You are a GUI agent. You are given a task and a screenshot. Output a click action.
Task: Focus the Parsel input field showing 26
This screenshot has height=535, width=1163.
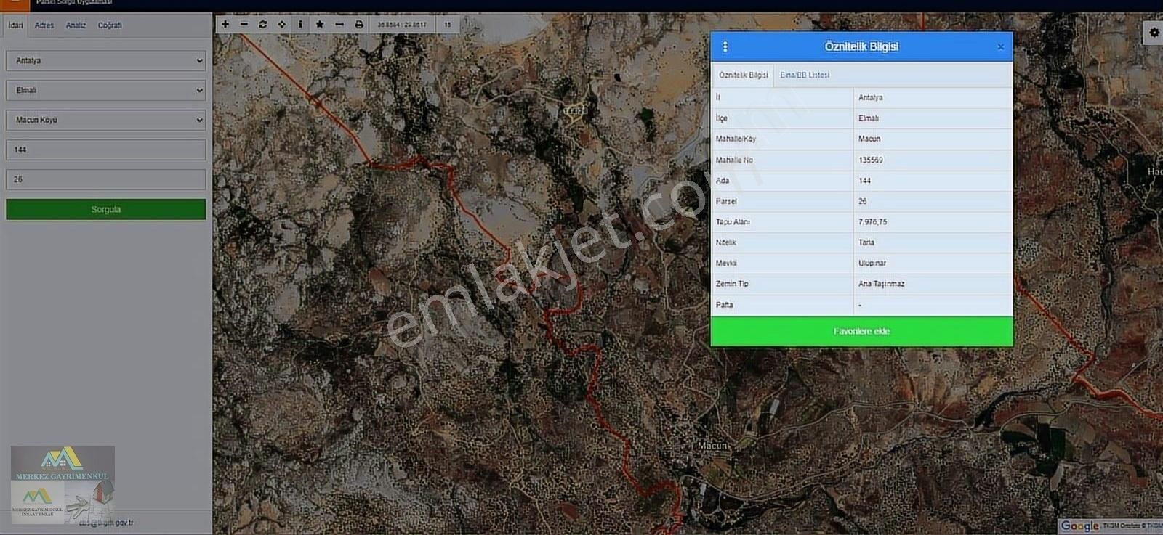106,179
